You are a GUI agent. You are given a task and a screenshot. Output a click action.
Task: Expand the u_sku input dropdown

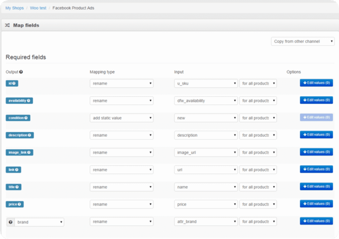tap(206, 84)
